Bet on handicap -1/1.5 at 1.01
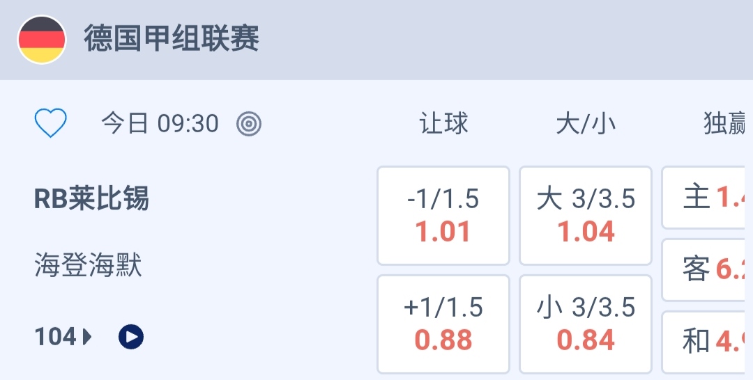Image resolution: width=753 pixels, height=380 pixels. 443,216
